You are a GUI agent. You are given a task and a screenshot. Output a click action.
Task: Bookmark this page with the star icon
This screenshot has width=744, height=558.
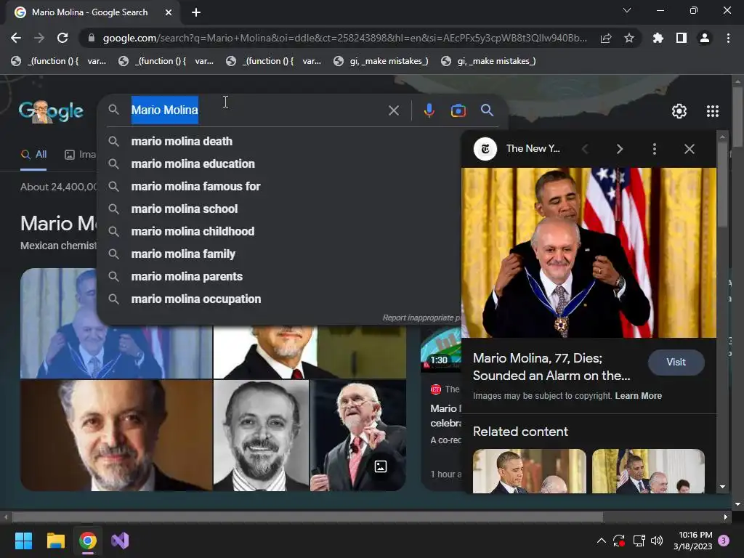(x=629, y=38)
